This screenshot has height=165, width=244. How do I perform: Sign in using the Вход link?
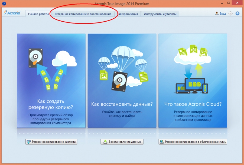coord(220,14)
